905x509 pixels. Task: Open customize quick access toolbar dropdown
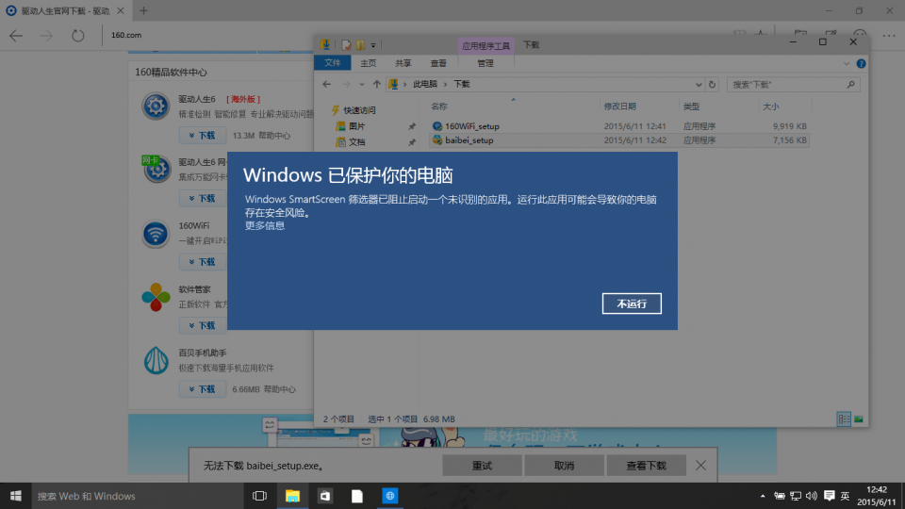click(373, 45)
